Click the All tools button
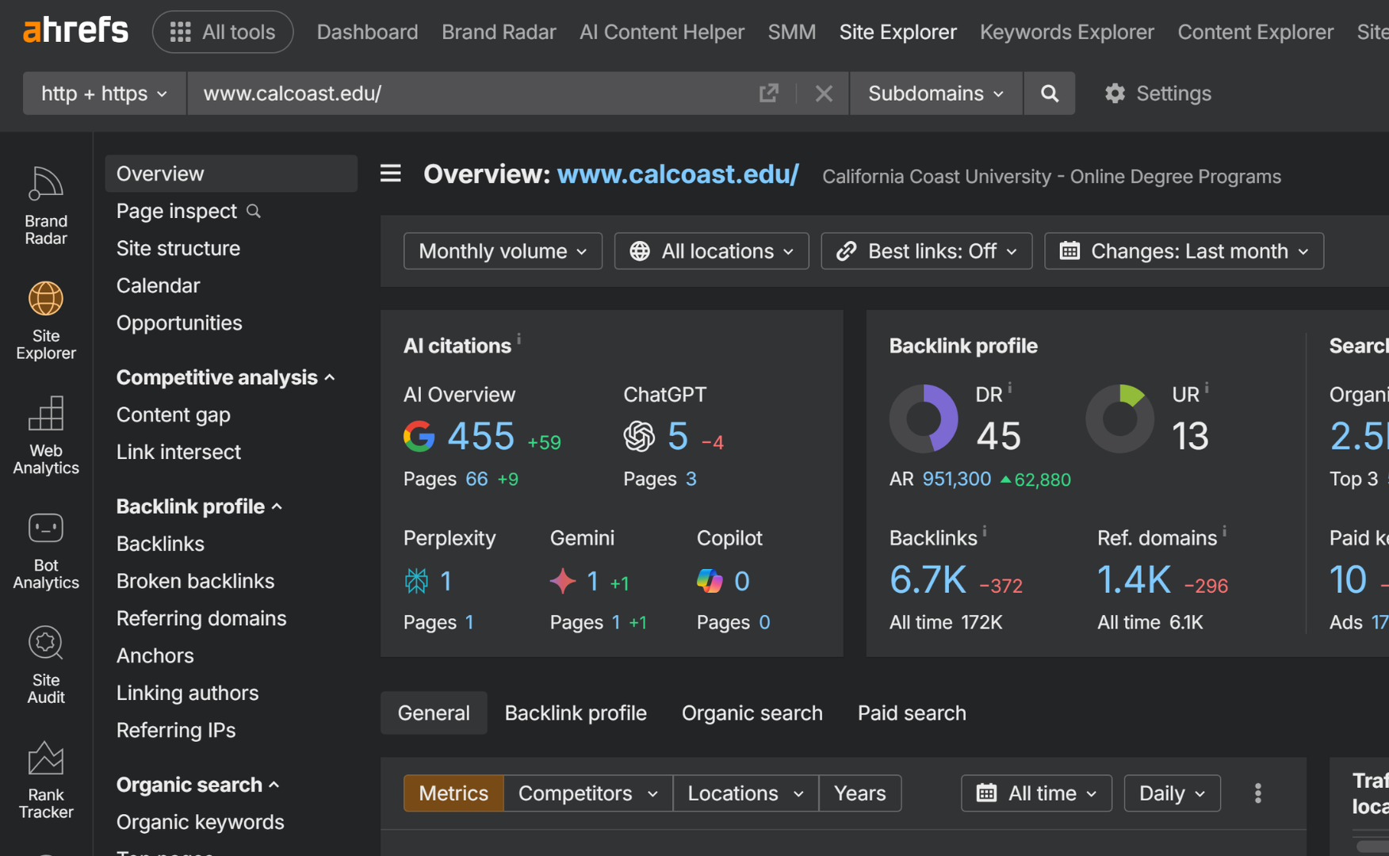1389x856 pixels. 223,32
